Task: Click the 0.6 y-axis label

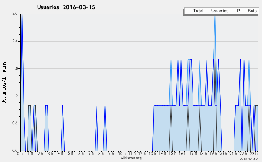Action: [15, 123]
